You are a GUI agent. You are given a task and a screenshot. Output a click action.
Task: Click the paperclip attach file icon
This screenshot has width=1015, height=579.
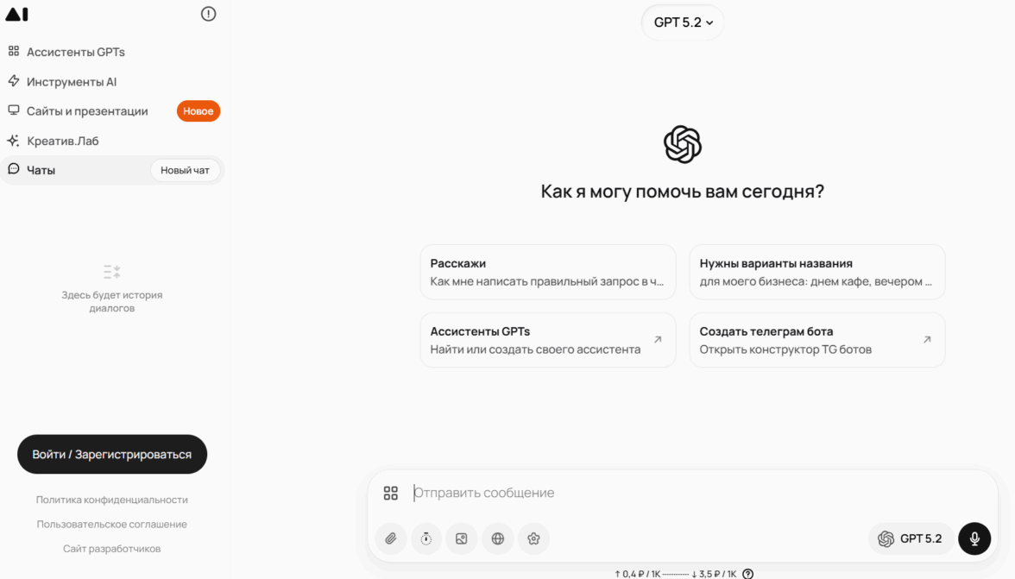point(391,538)
